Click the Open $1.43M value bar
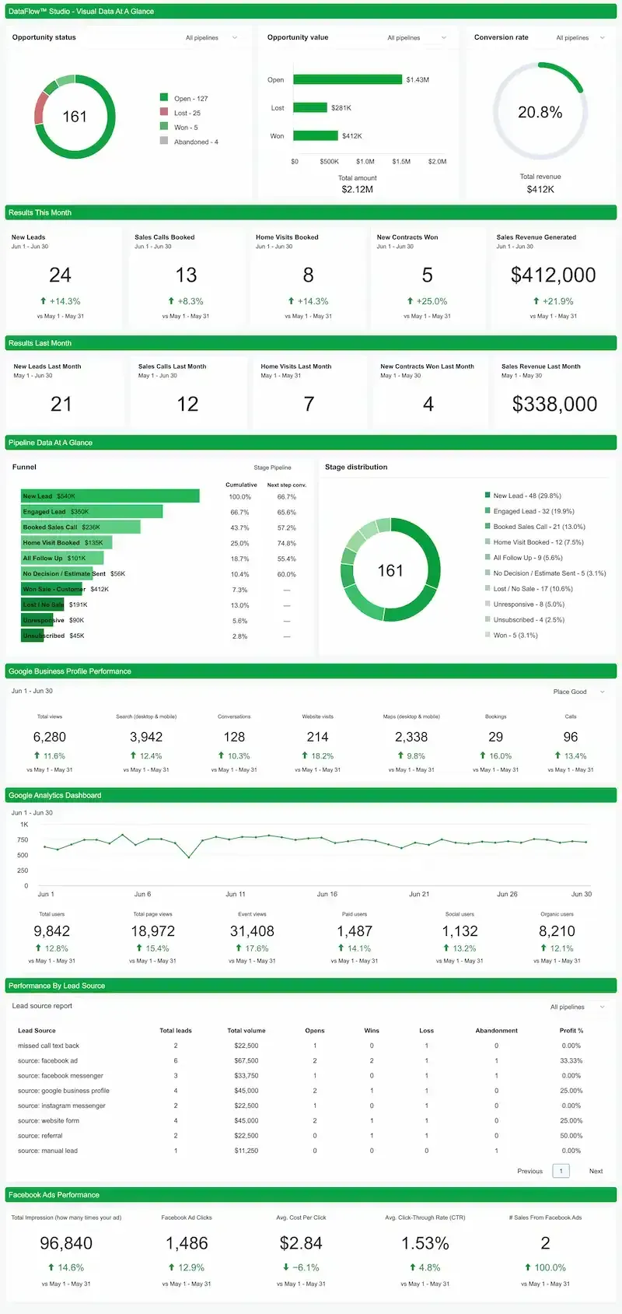622x1314 pixels. (348, 79)
